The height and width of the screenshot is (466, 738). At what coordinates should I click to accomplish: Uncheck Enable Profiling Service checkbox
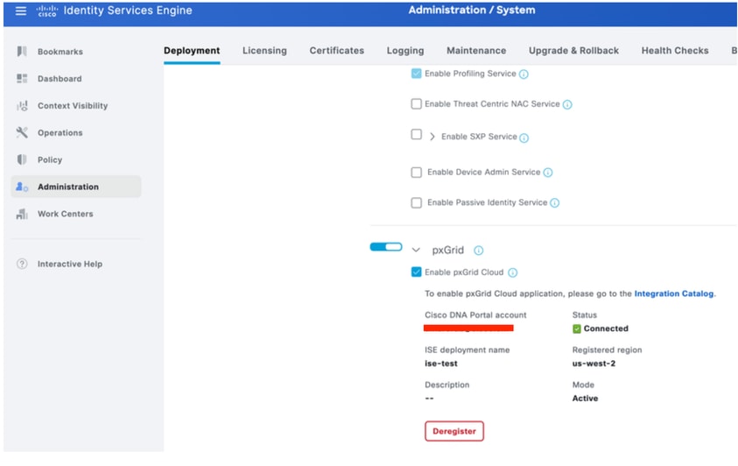click(416, 74)
